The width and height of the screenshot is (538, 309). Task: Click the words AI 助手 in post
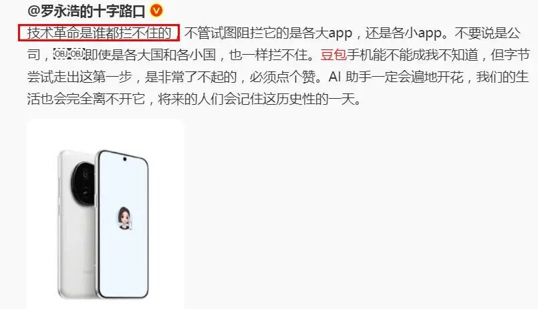[x=350, y=77]
